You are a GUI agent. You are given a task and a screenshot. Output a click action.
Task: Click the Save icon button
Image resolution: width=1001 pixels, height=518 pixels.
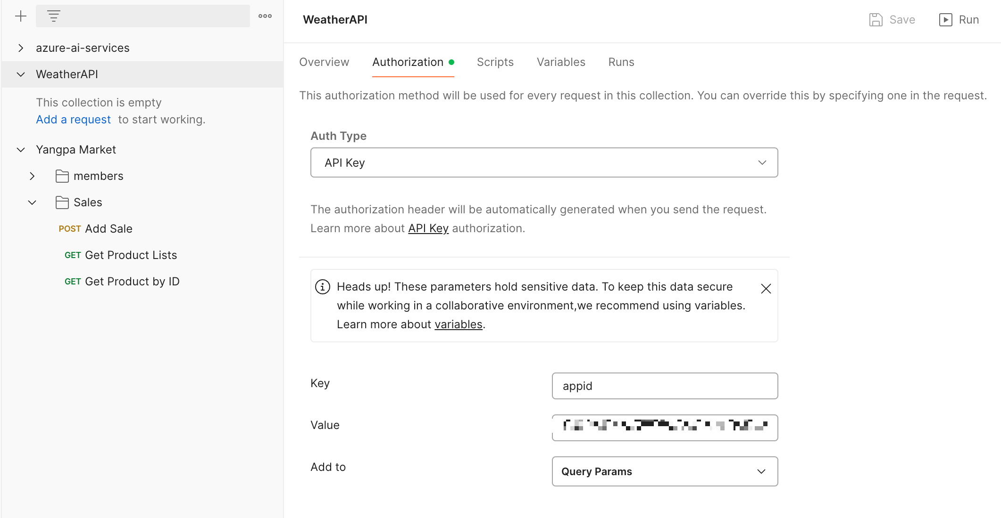click(x=876, y=20)
